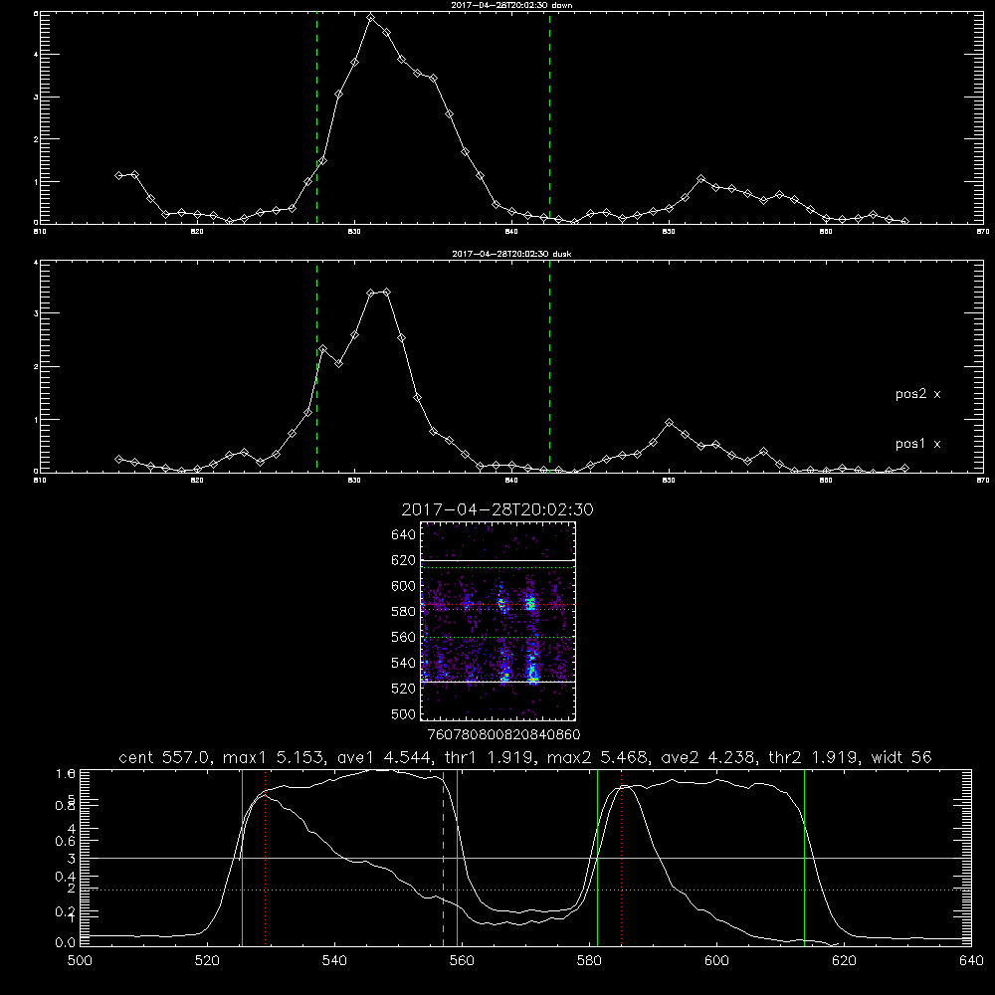Screen dimensions: 995x995
Task: Click 'widt 56' in the stats header
Action: pyautogui.click(x=901, y=757)
